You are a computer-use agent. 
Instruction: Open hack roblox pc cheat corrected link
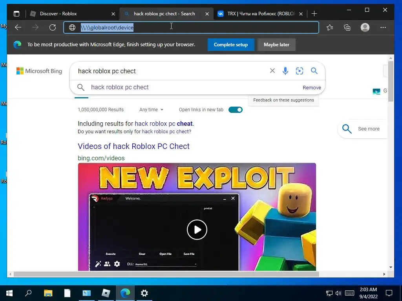pyautogui.click(x=164, y=123)
